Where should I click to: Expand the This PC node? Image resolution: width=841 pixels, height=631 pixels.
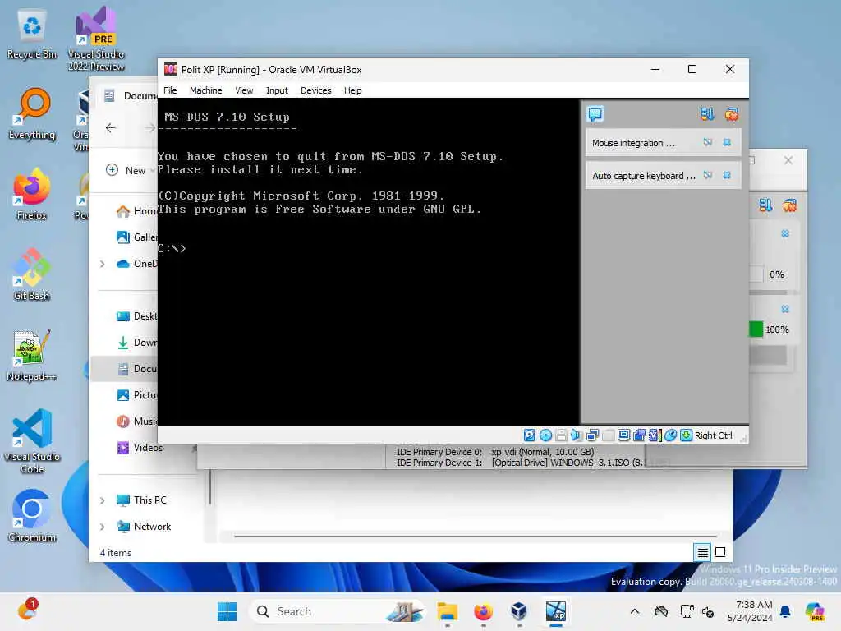[x=103, y=500]
